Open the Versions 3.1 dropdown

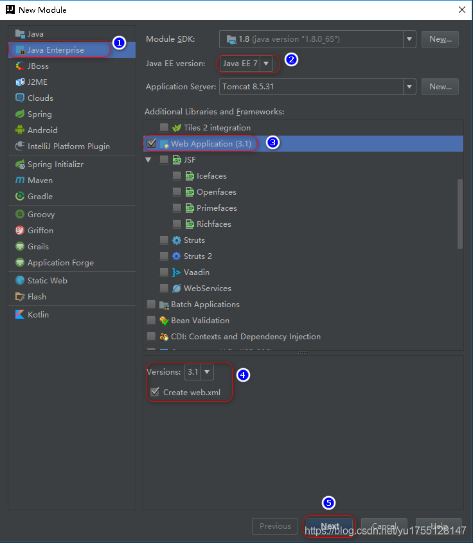(x=207, y=372)
